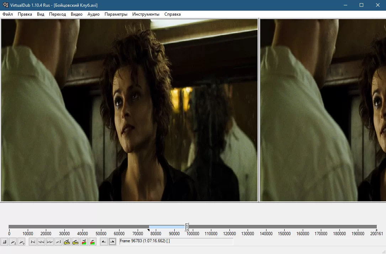The width and height of the screenshot is (386, 254).
Task: Click the blue selected range on the timeline
Action: (x=167, y=227)
